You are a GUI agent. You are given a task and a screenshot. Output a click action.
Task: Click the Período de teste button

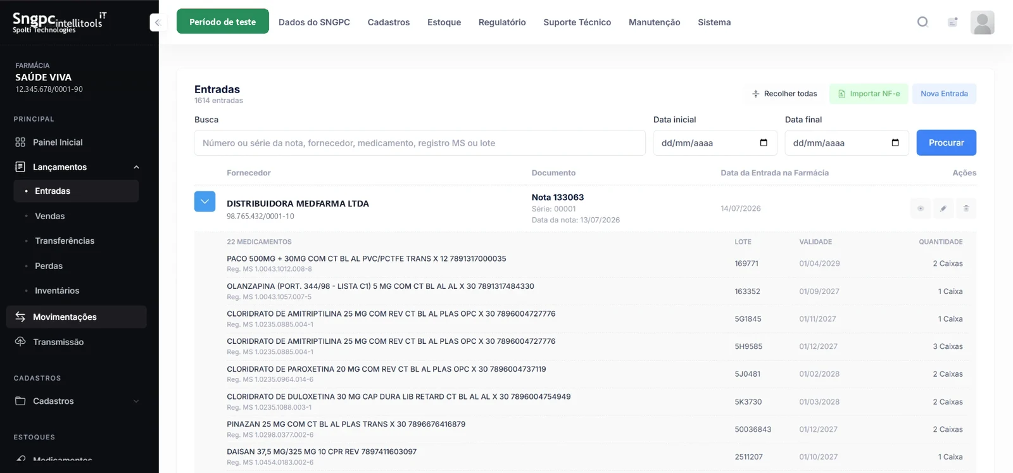223,22
